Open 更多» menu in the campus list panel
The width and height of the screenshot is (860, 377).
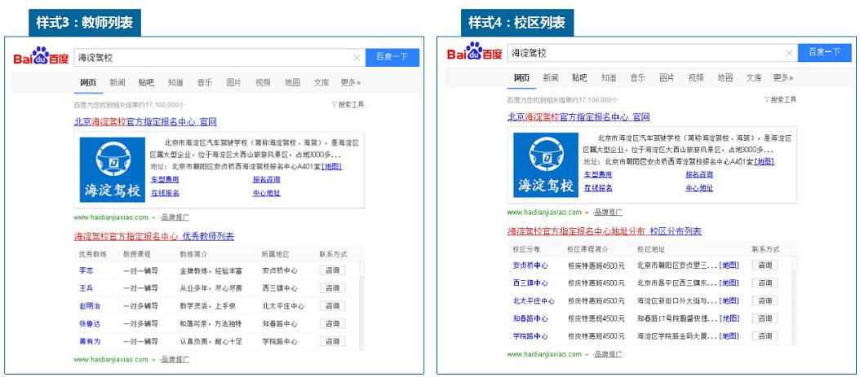pyautogui.click(x=783, y=77)
